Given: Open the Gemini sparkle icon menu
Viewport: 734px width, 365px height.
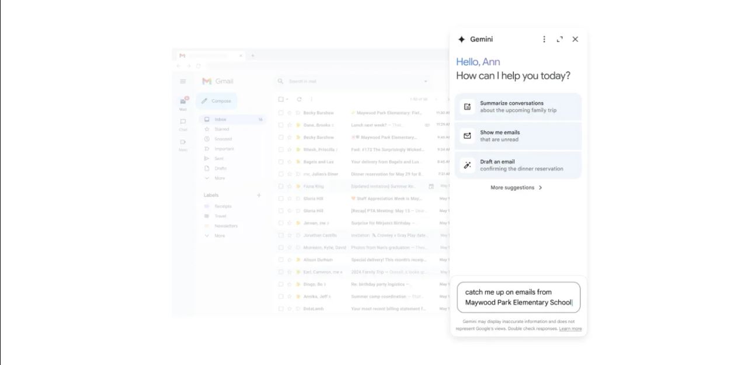Looking at the screenshot, I should (462, 39).
